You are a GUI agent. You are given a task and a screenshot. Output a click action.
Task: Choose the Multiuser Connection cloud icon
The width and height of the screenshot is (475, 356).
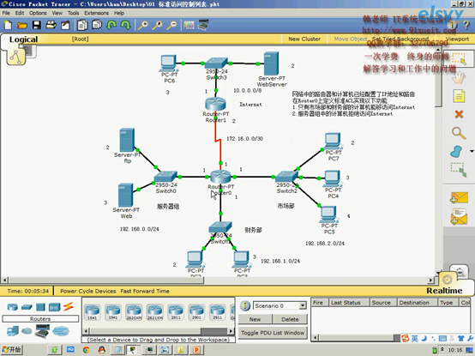pyautogui.click(x=61, y=331)
